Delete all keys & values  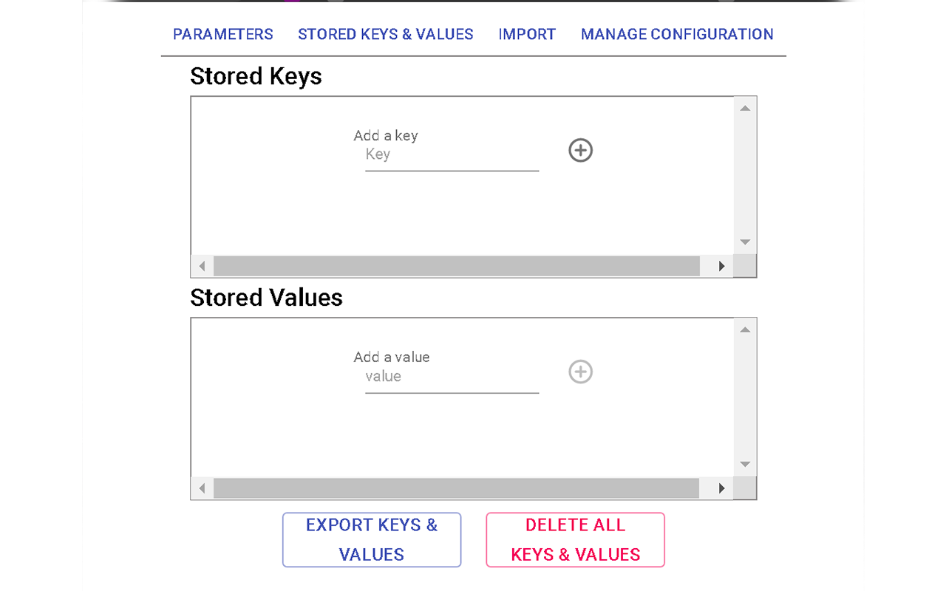click(x=575, y=540)
